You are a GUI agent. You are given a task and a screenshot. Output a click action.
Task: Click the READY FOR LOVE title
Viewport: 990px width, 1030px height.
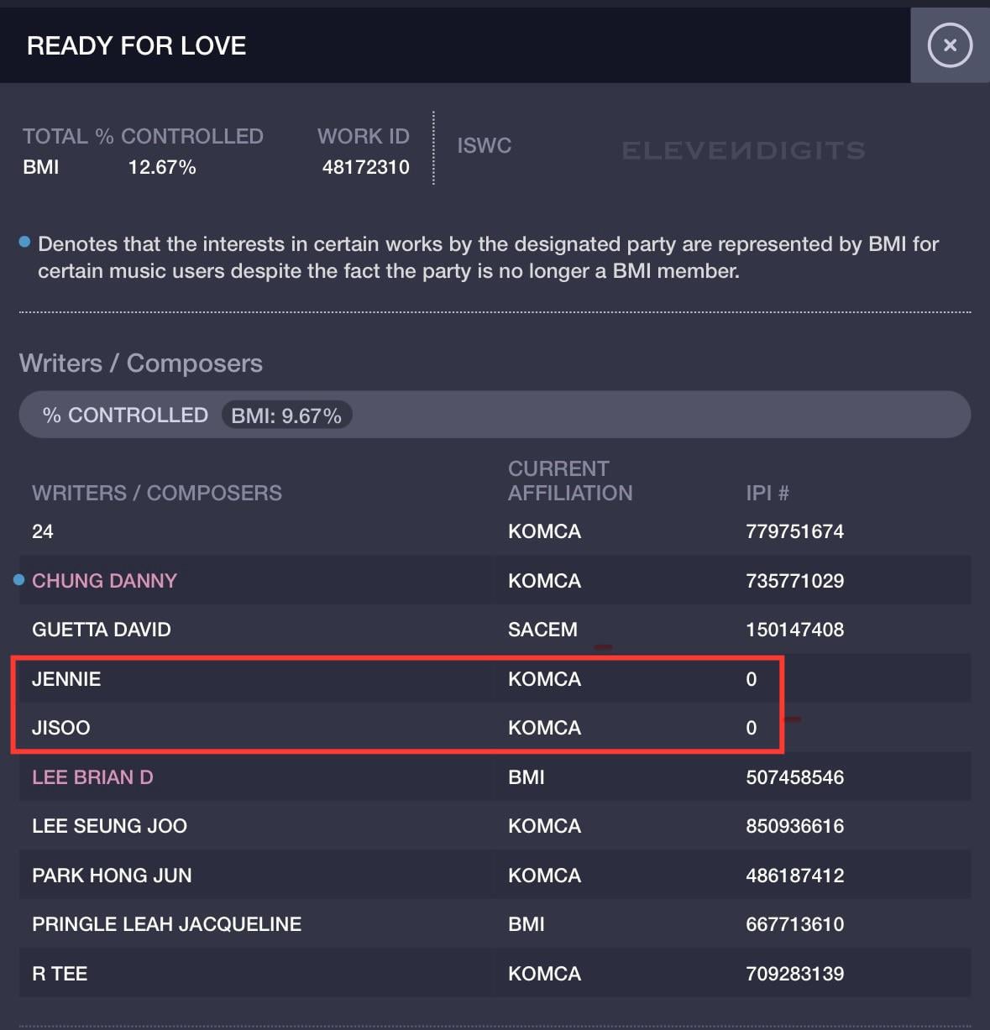(137, 45)
